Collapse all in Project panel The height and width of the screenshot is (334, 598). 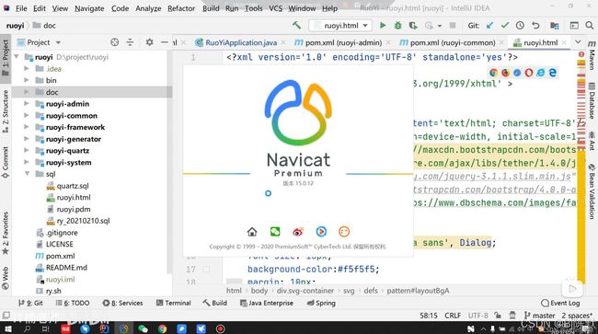[130, 42]
